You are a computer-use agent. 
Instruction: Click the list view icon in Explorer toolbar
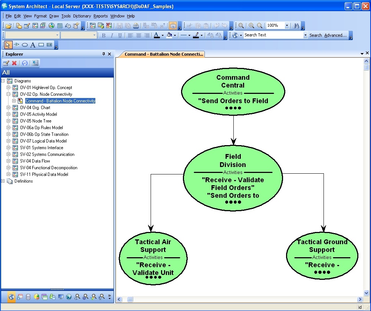point(35,63)
